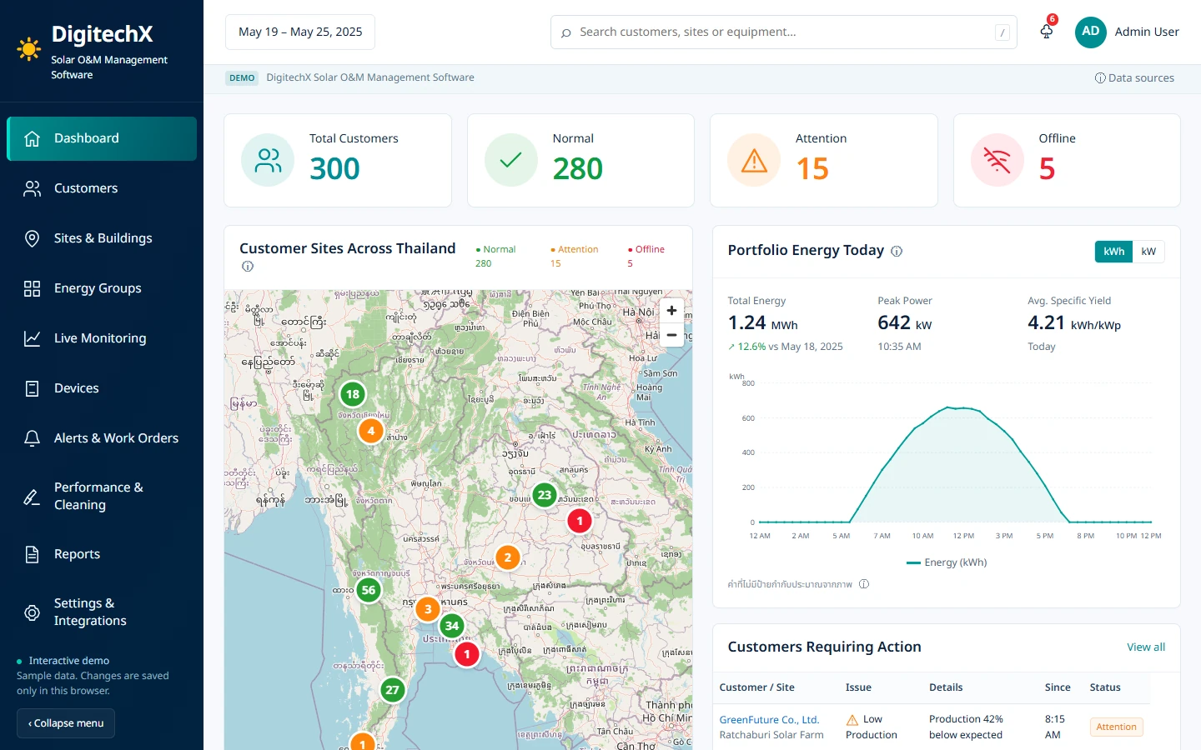1201x750 pixels.
Task: Click the Offline wifi-off icon
Action: point(997,160)
